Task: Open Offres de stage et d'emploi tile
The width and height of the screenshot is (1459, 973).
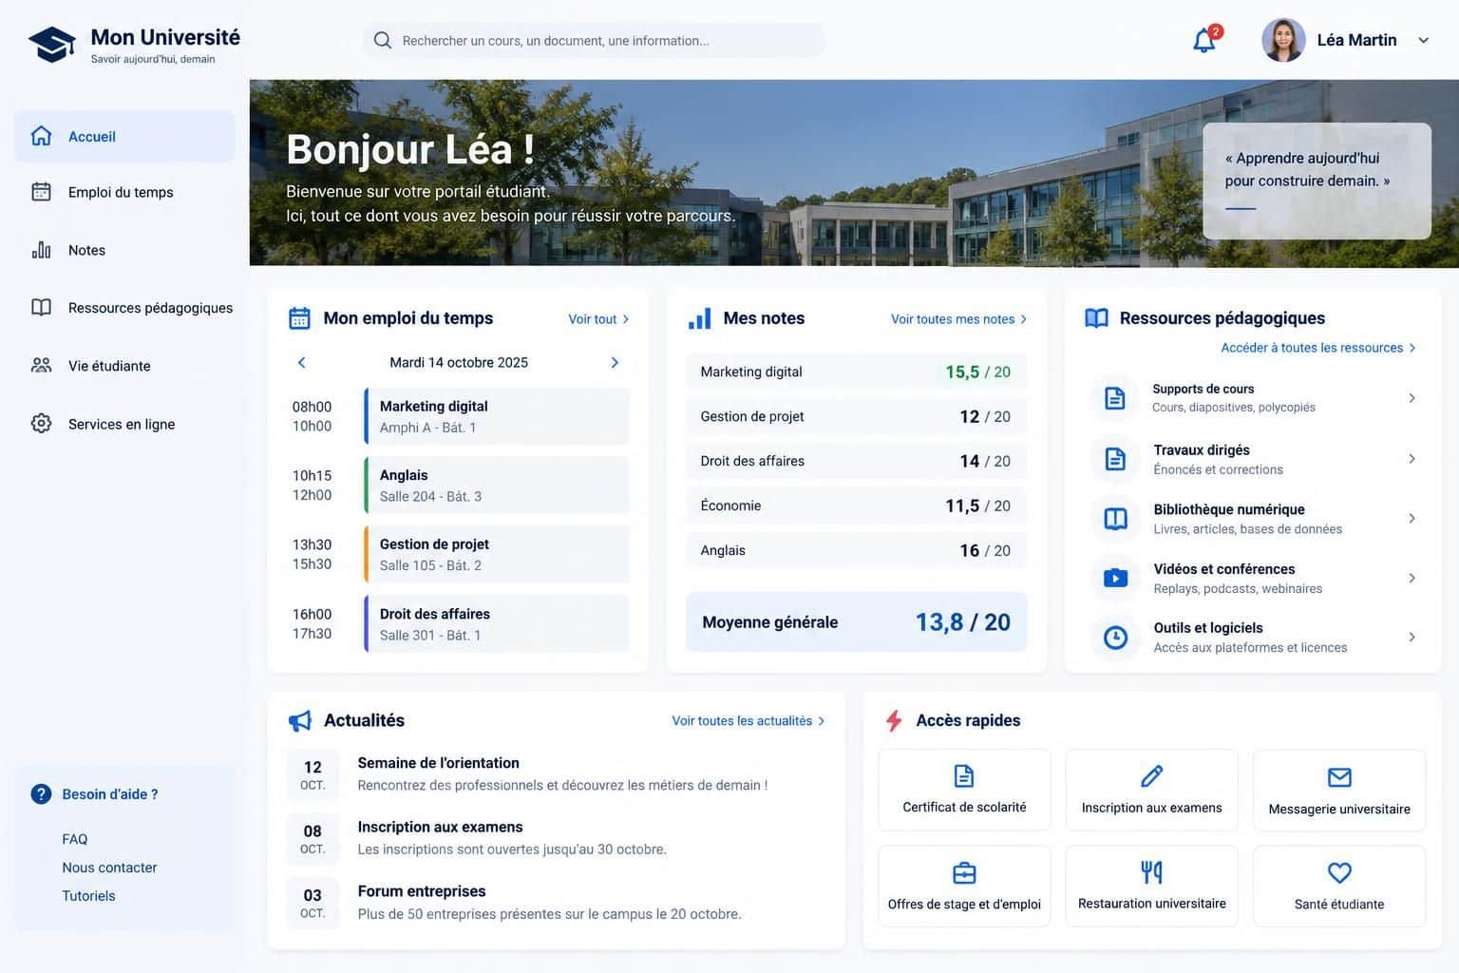Action: [964, 887]
